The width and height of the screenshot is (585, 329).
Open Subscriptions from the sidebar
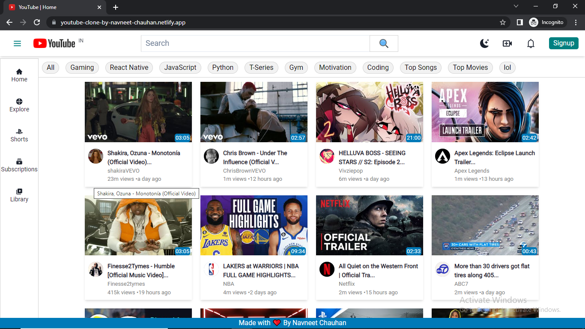tap(19, 165)
